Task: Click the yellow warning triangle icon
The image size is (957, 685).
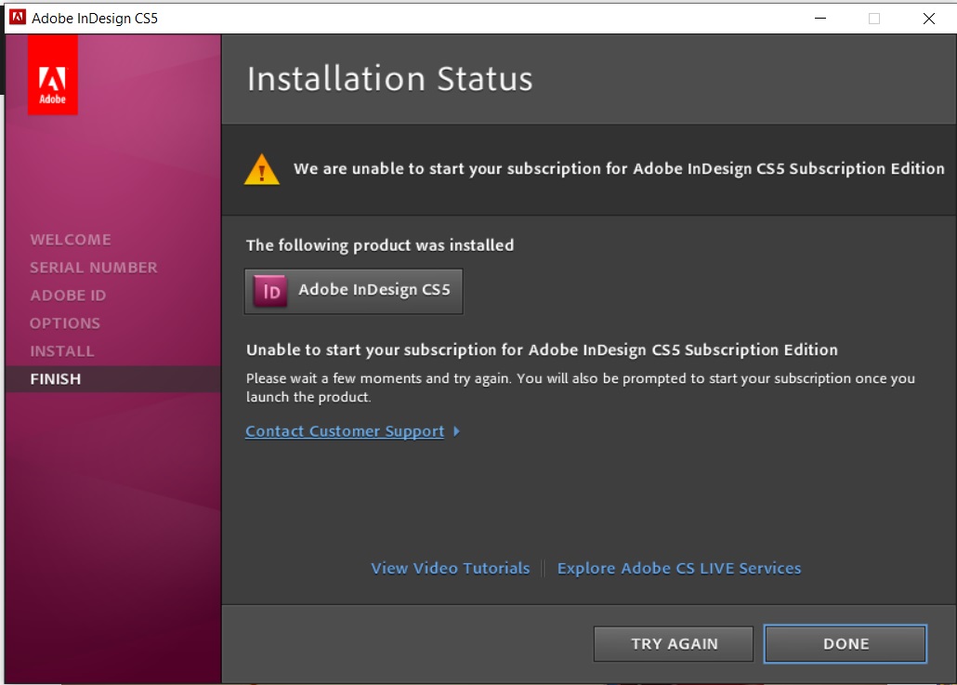Action: click(x=262, y=169)
